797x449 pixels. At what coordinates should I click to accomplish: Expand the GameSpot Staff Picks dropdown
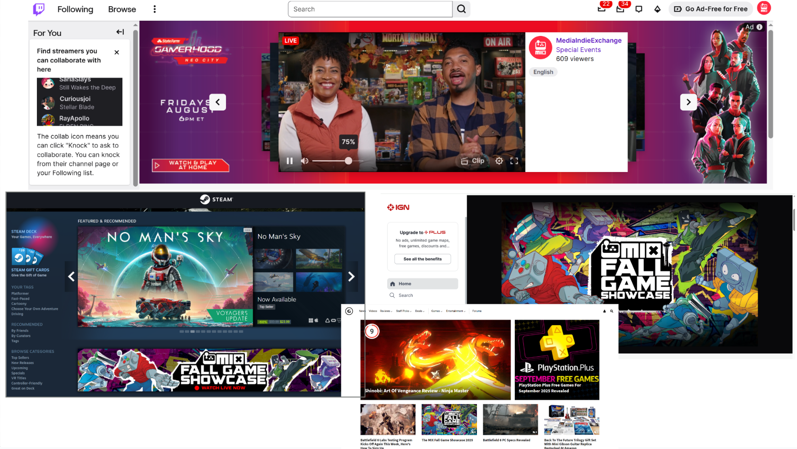(403, 311)
